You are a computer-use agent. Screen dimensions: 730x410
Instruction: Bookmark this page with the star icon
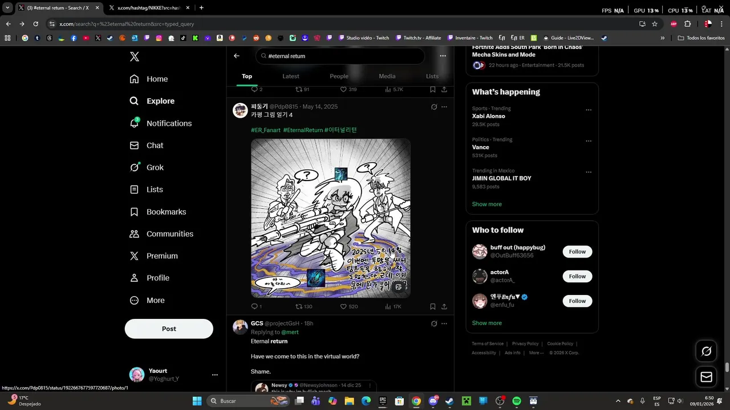[655, 24]
